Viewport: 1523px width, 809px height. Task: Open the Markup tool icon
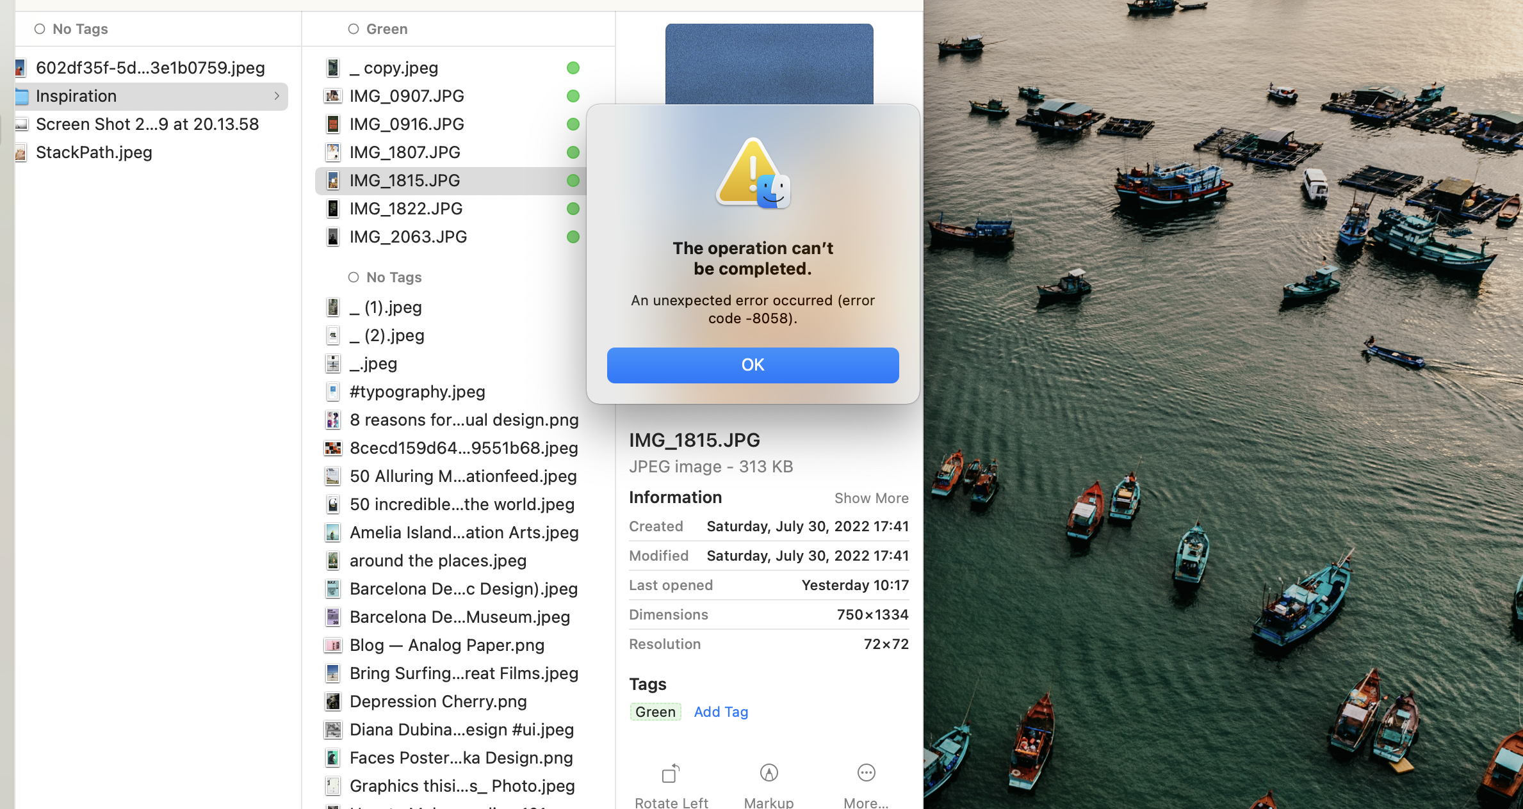tap(769, 773)
